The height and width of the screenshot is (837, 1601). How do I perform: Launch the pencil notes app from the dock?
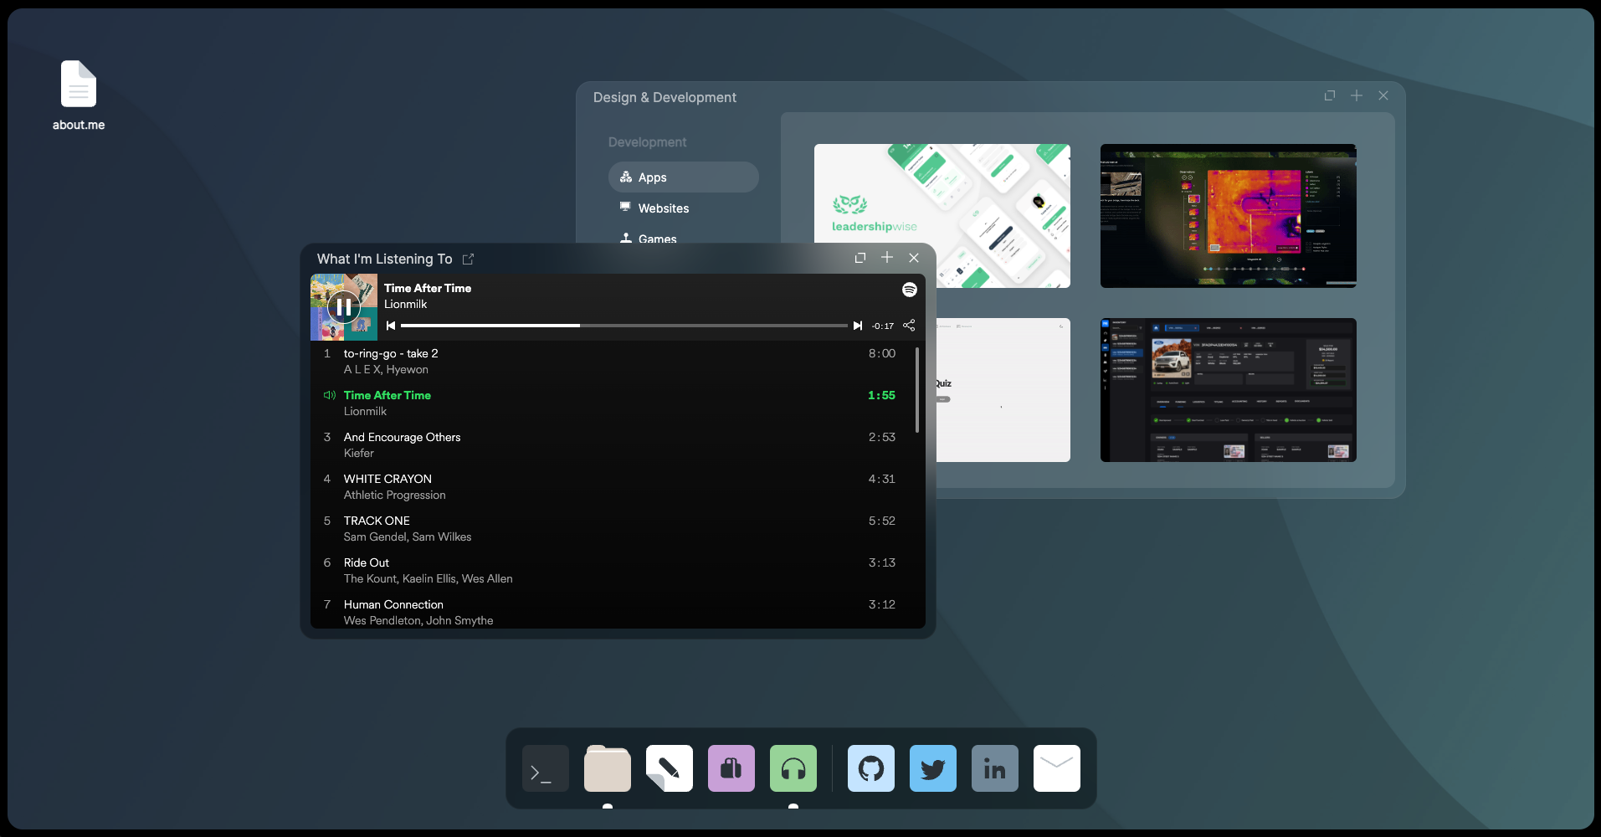[668, 768]
